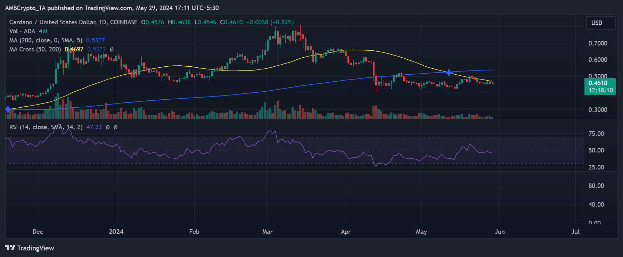Click the 40.00 axis label in bottom pane

(596, 205)
